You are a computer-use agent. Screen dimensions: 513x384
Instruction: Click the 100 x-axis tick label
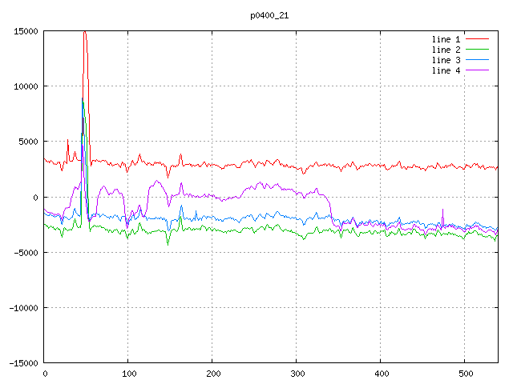(x=128, y=374)
